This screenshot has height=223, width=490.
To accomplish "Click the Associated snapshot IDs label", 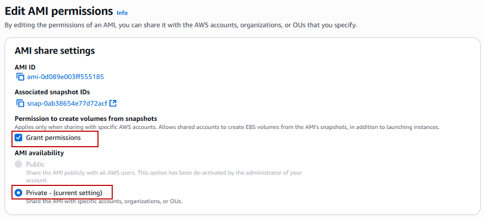I will click(52, 92).
